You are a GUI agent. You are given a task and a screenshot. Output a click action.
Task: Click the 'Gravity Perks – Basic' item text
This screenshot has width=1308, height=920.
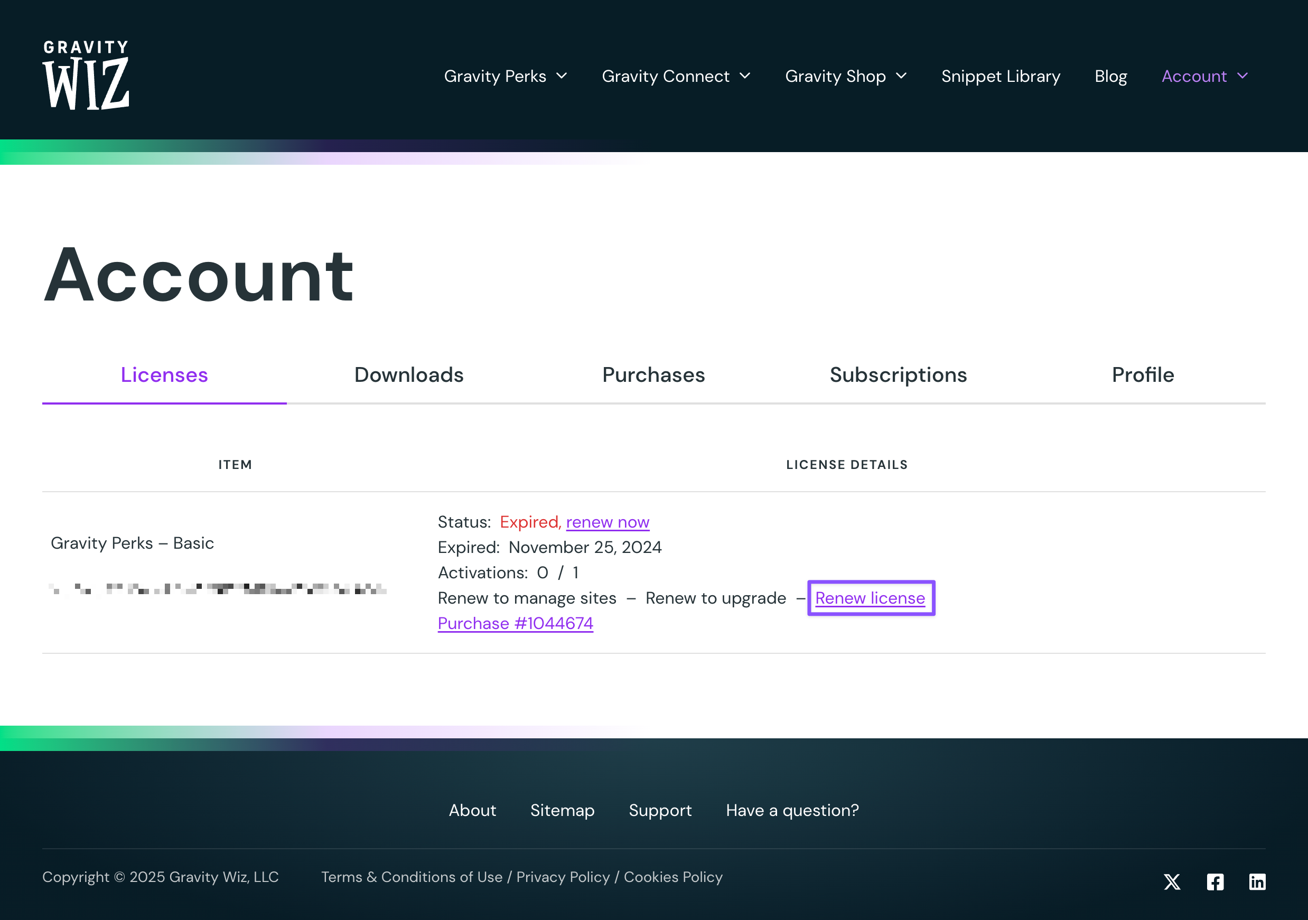[x=132, y=543]
